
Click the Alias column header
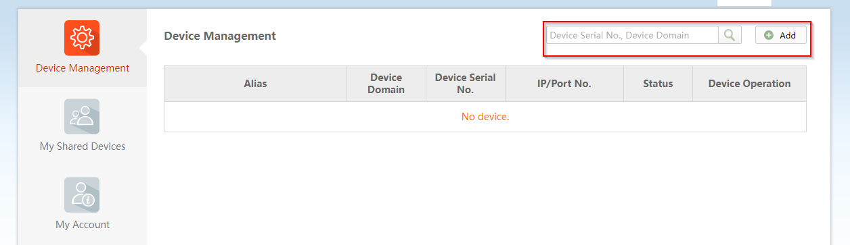click(255, 84)
